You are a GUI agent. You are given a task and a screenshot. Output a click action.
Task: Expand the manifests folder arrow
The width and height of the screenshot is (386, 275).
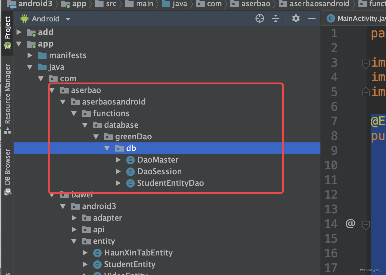(30, 55)
